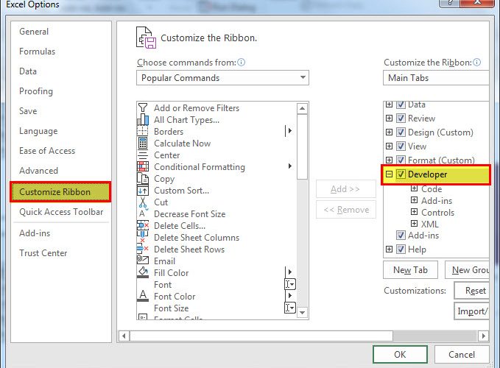Click info icon beside Choose commands from
The image size is (500, 368).
[x=242, y=62]
